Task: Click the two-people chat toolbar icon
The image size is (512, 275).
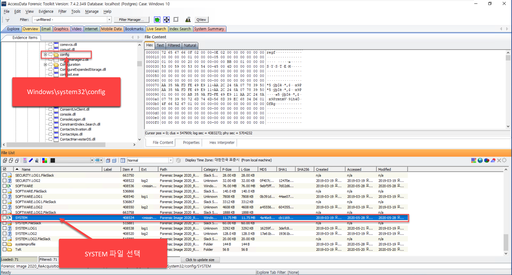Action: pyautogui.click(x=188, y=19)
